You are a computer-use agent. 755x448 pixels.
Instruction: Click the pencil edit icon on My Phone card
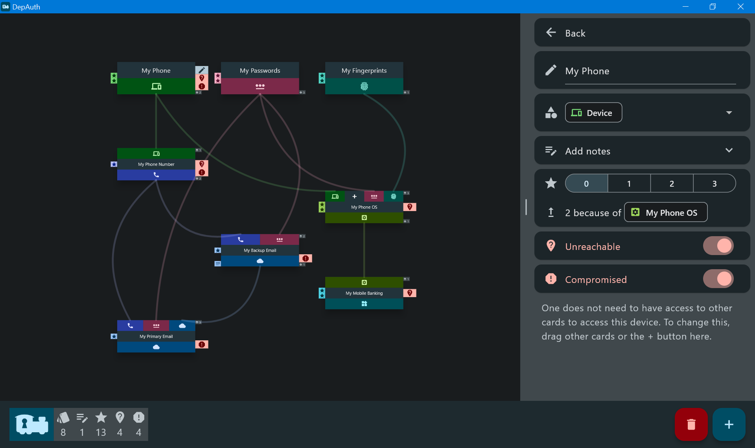pos(201,70)
